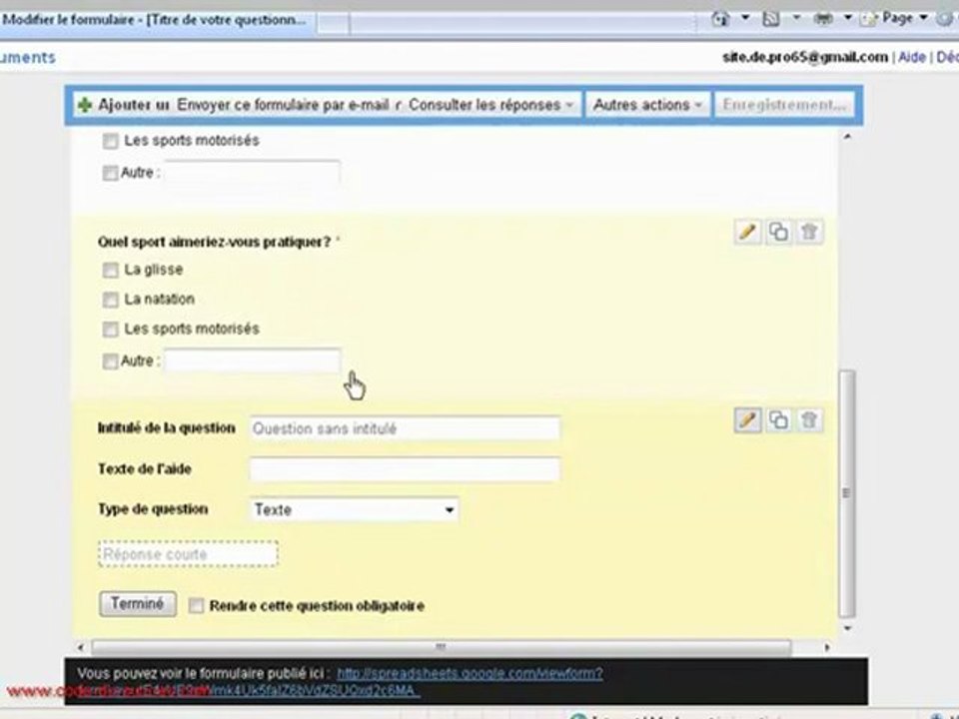
Task: Click the browser print icon
Action: pyautogui.click(x=823, y=19)
